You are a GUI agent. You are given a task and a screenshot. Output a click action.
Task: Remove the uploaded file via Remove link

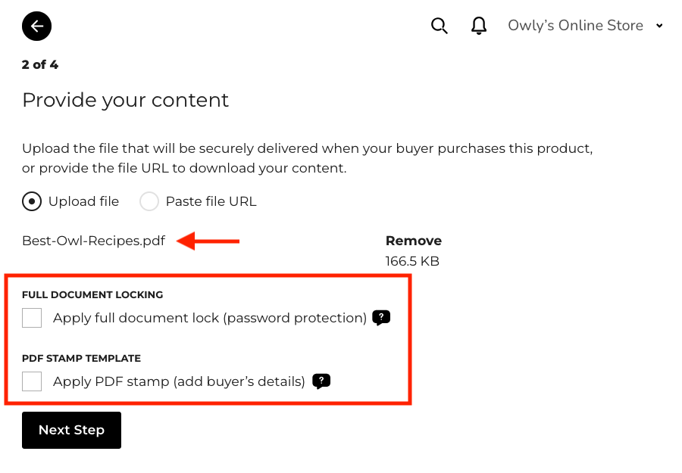(413, 241)
